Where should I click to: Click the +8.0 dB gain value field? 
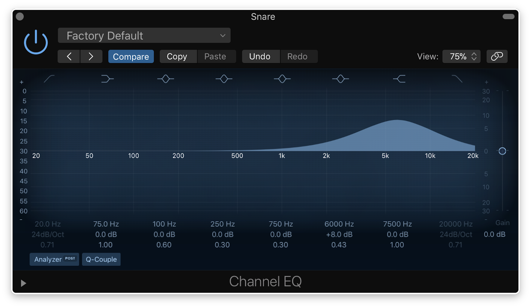[339, 235]
